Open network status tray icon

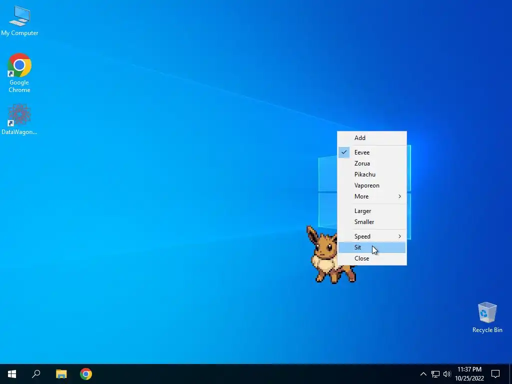pos(435,374)
